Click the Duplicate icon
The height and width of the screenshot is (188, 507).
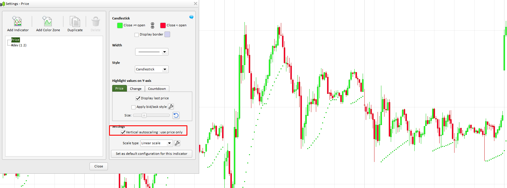coord(75,21)
